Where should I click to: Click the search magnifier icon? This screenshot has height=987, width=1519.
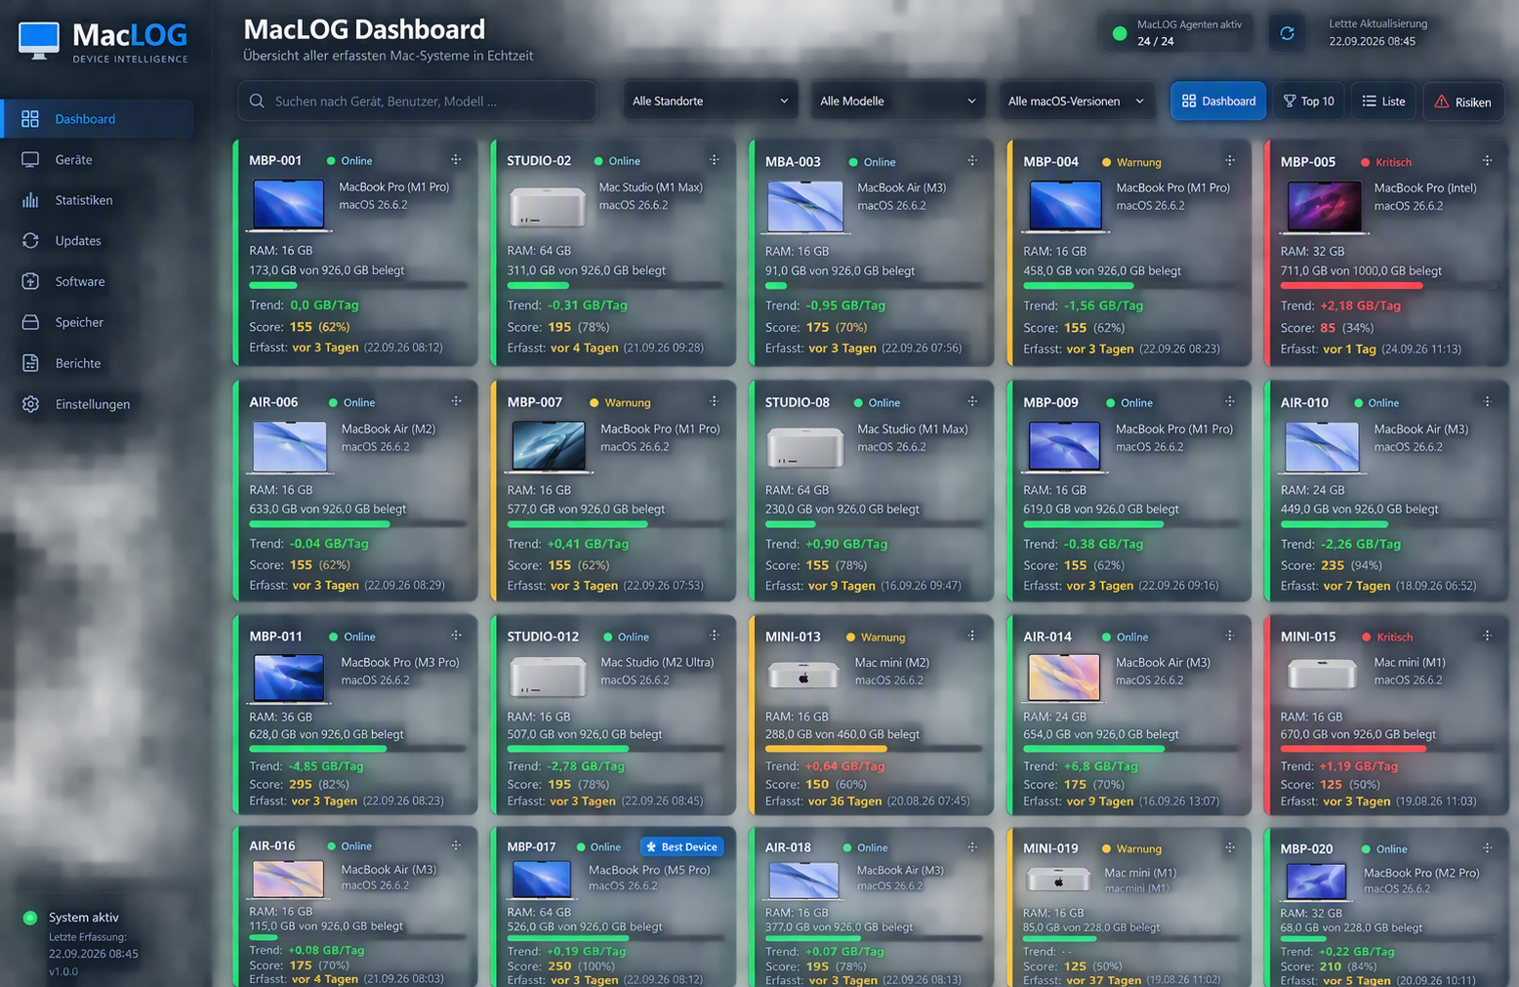coord(257,101)
